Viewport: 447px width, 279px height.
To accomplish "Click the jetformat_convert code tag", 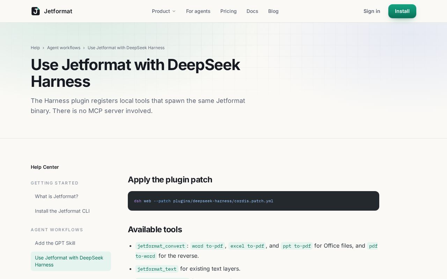I will point(161,246).
